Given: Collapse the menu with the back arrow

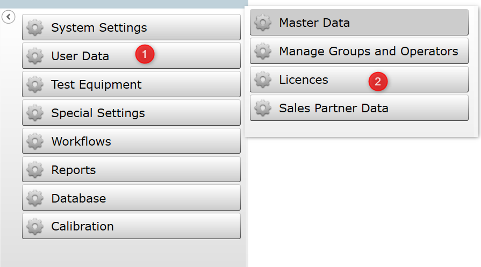Looking at the screenshot, I should click(8, 17).
